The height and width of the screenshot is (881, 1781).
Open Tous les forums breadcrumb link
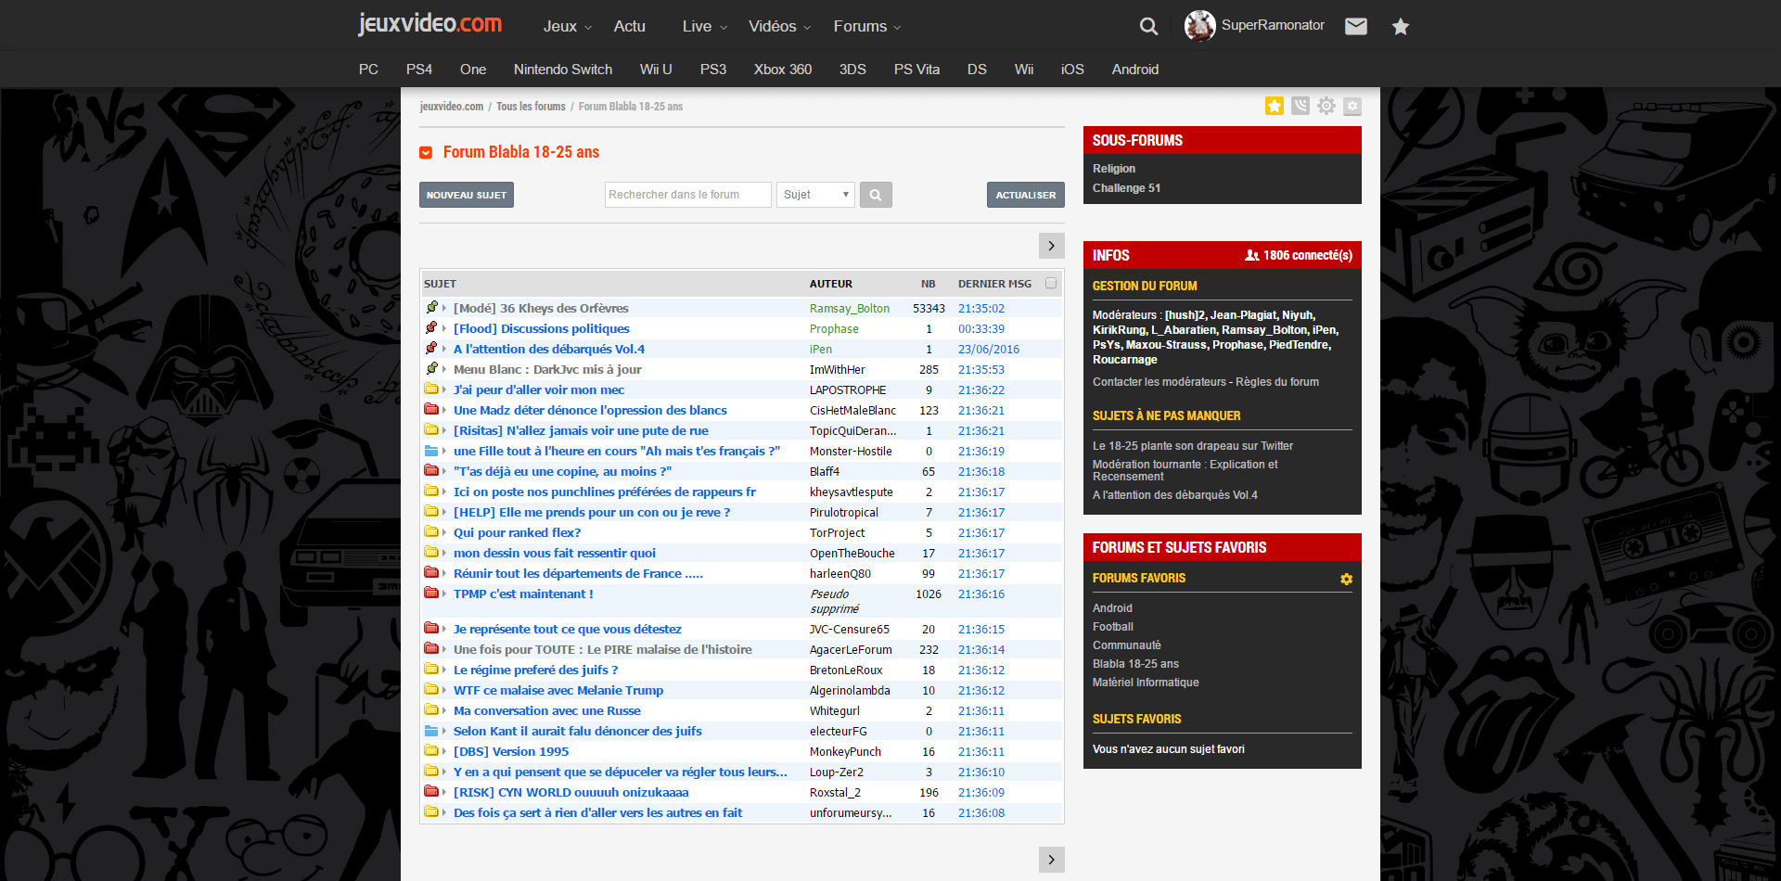pyautogui.click(x=531, y=107)
